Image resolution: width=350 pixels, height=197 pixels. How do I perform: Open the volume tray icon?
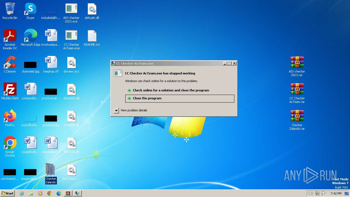click(x=311, y=193)
